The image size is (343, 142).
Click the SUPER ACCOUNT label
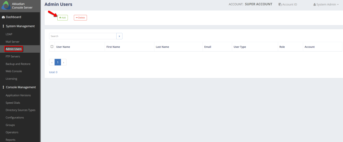(x=259, y=4)
